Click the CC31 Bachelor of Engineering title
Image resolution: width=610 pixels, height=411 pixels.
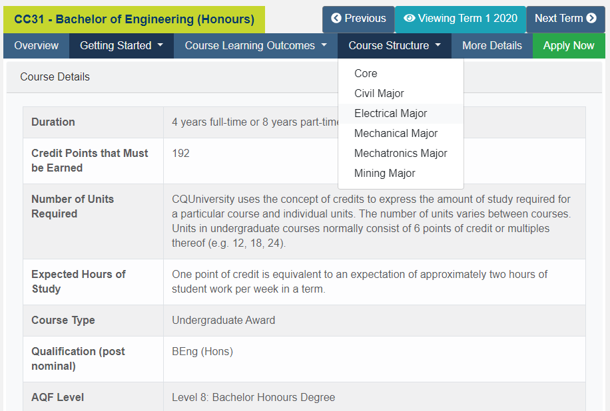[x=134, y=20]
